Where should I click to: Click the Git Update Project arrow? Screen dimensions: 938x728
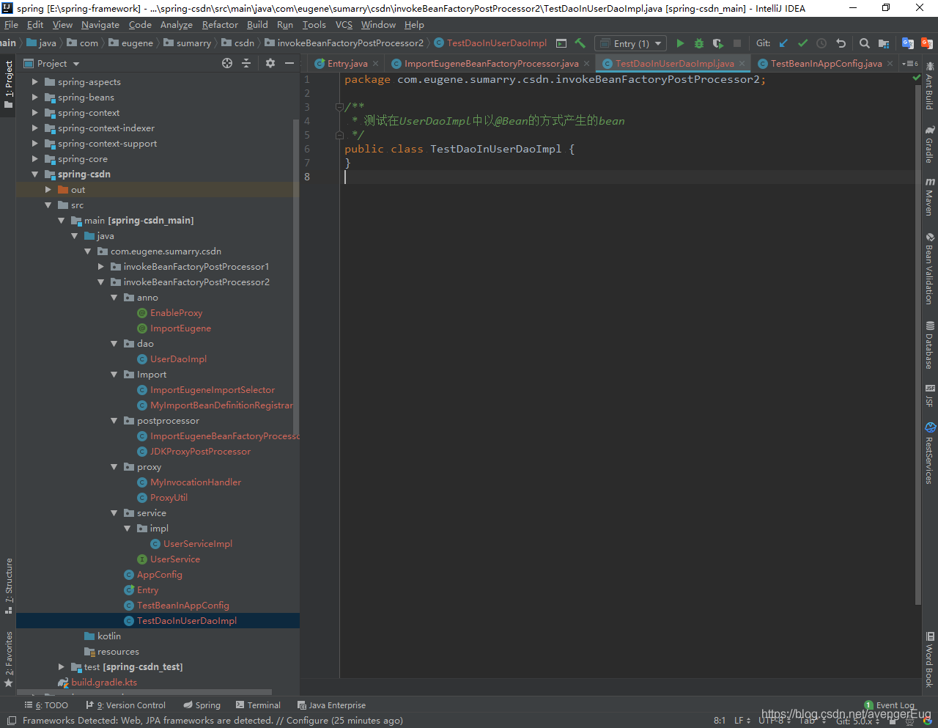click(783, 43)
